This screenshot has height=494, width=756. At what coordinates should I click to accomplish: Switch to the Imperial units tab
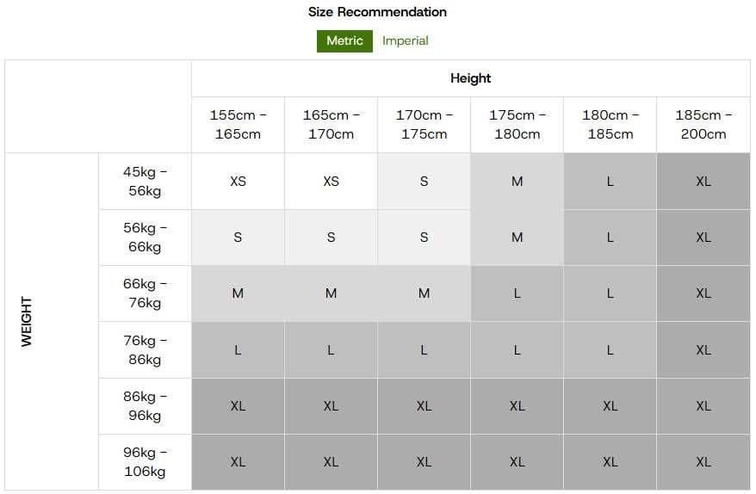coord(405,40)
